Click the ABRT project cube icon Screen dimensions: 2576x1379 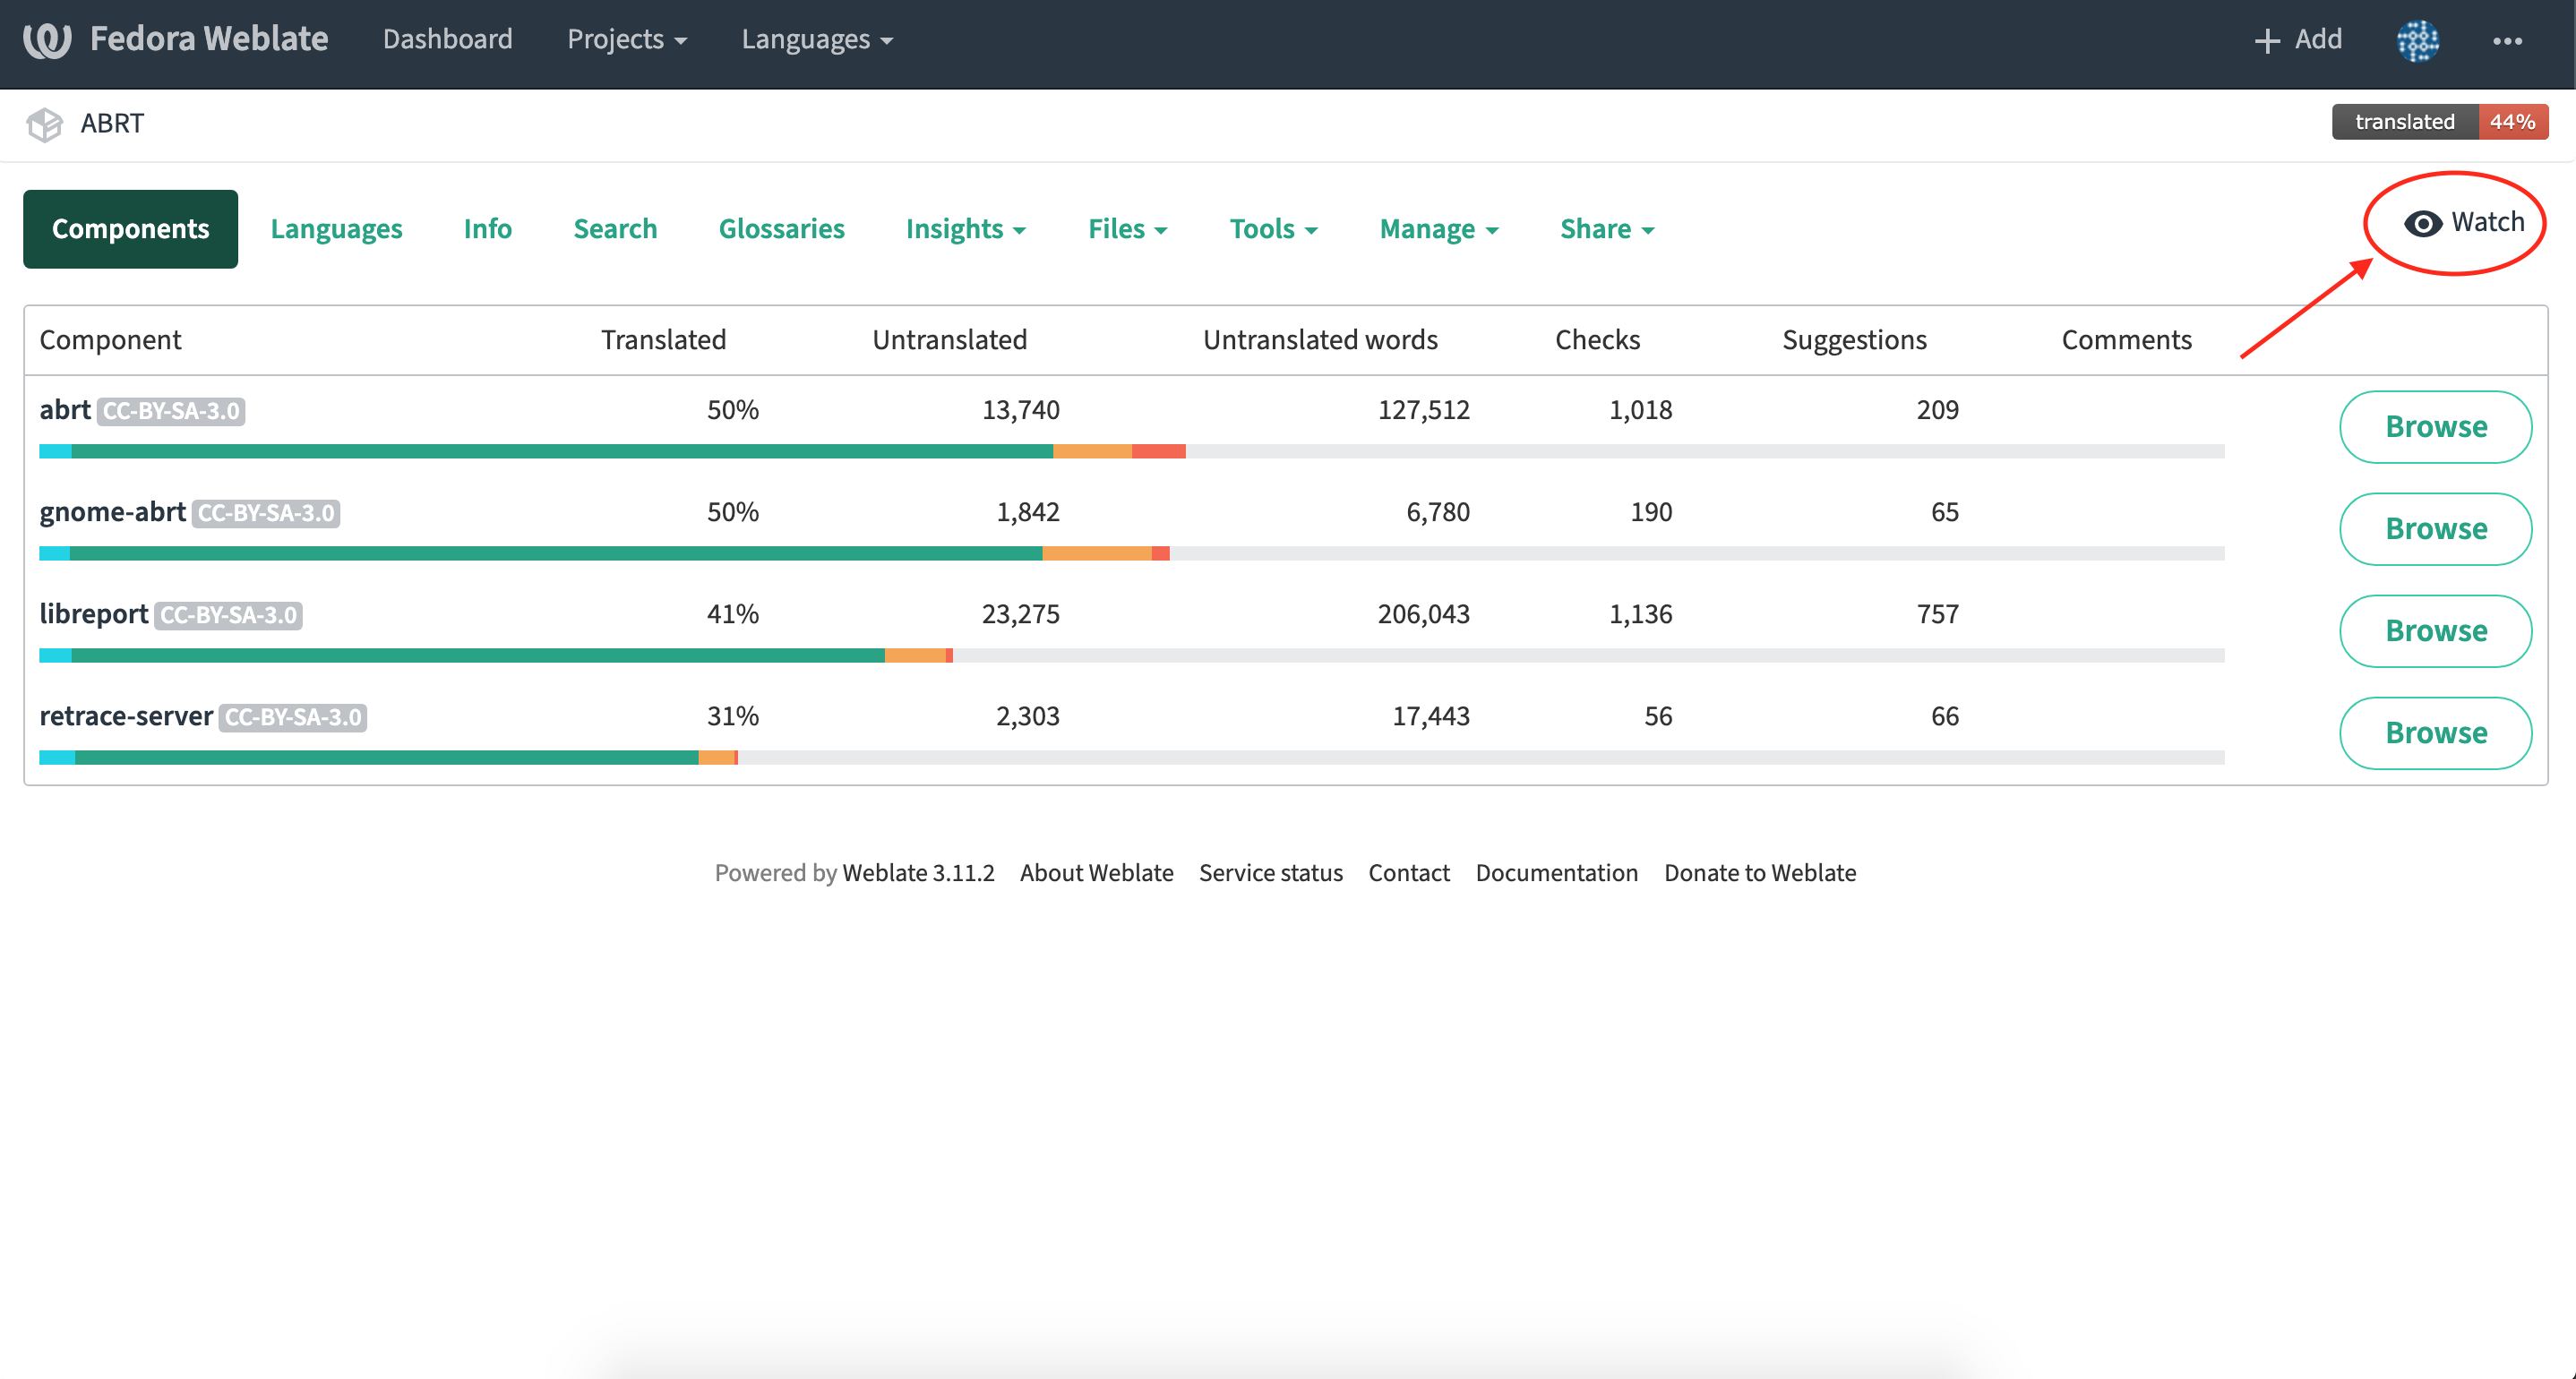tap(45, 124)
